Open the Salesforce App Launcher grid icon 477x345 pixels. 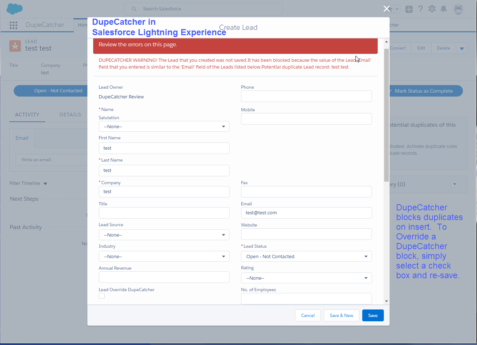(x=13, y=25)
